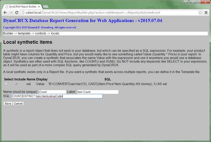Click the Name field containing iCount

tap(52, 92)
